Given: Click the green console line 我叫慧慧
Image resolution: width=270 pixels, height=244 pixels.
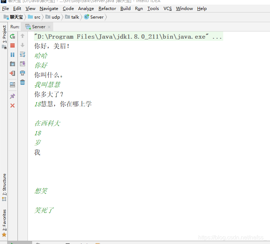Looking at the screenshot, I should (x=47, y=85).
